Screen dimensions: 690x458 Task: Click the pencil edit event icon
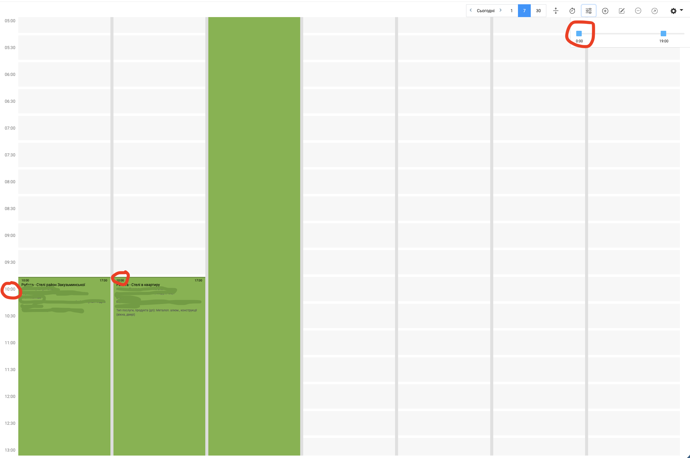(x=622, y=11)
